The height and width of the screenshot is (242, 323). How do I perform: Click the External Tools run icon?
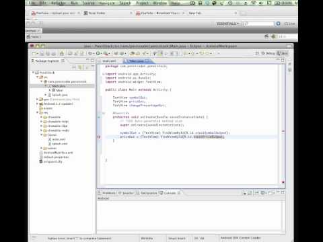coord(105,53)
